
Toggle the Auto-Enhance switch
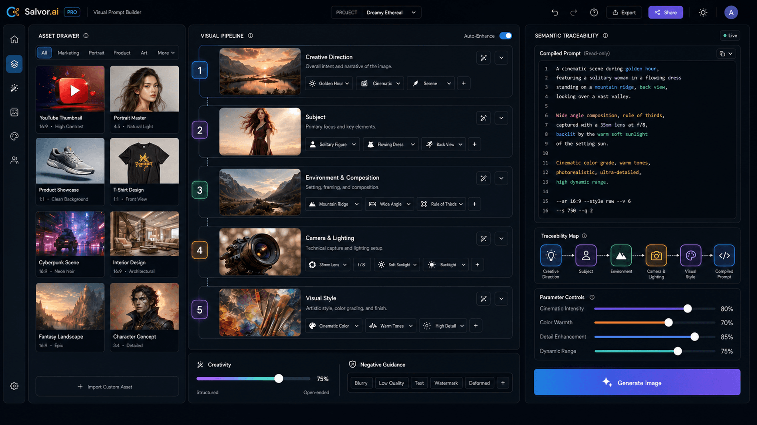point(505,36)
